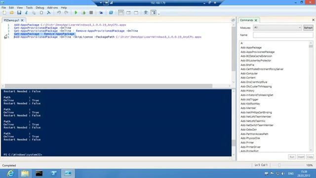The width and height of the screenshot is (316, 178).
Task: Click the PS C:\Windows\system32> console prompt
Action: (23, 155)
